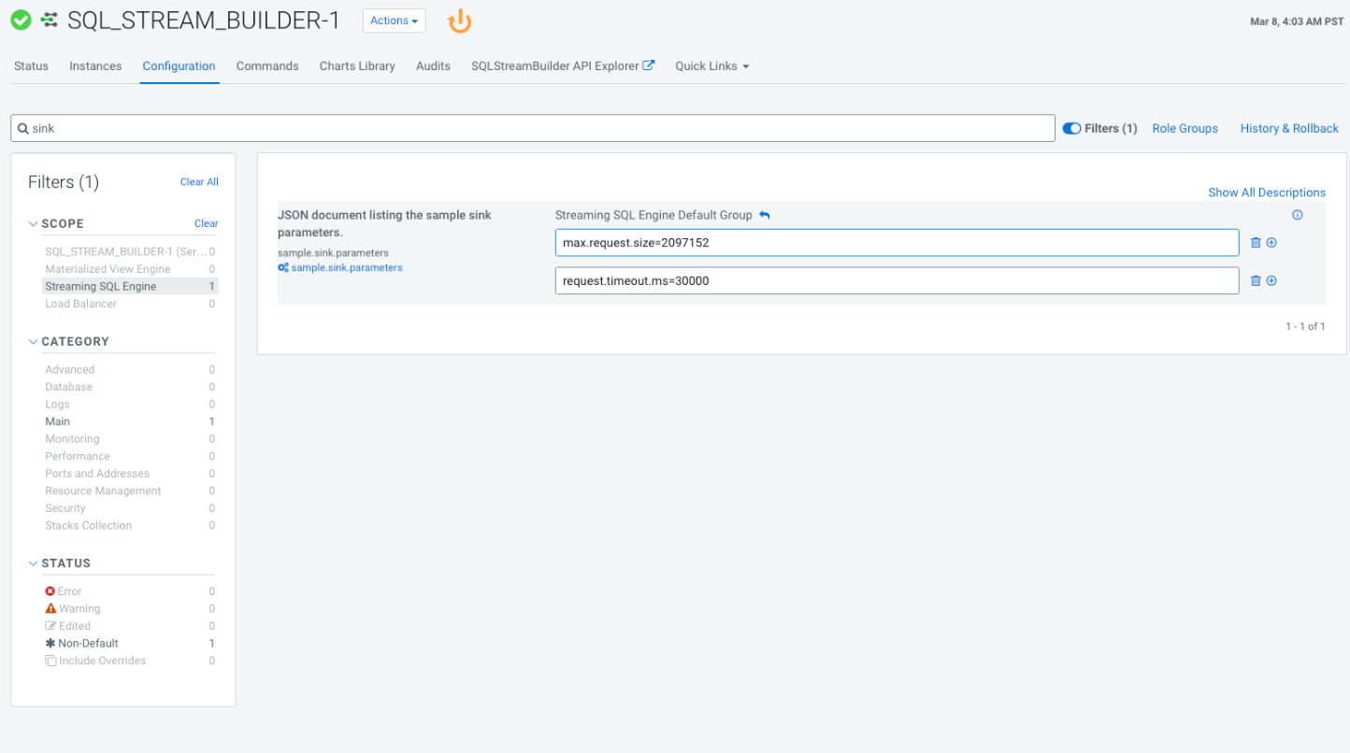Screen dimensions: 1350x753
Task: Click the 'Mar 8, 4:03 AM PST' timestamp
Action: tap(1297, 21)
